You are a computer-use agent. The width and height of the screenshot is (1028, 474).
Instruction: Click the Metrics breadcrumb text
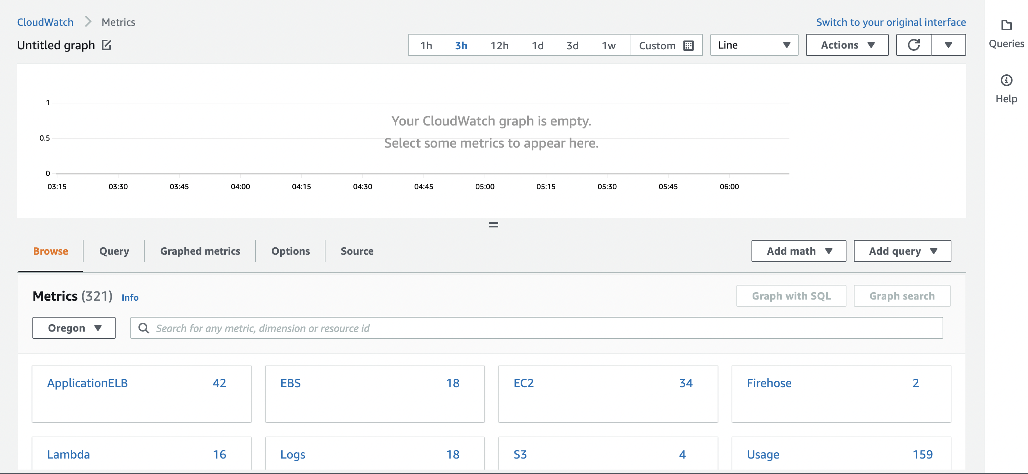coord(119,22)
